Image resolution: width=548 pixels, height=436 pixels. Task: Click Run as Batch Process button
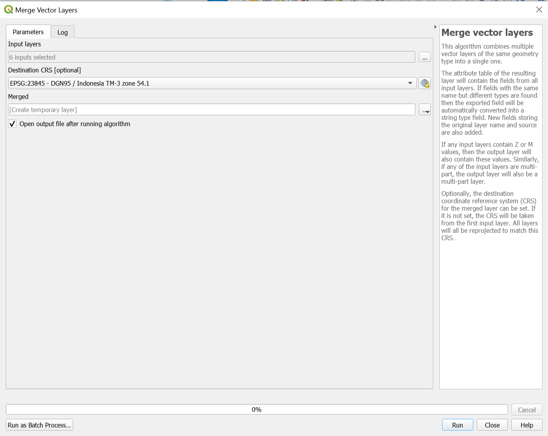pos(39,425)
